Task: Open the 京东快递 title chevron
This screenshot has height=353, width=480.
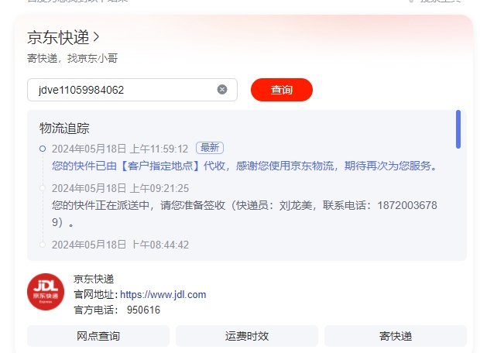Action: pos(97,37)
